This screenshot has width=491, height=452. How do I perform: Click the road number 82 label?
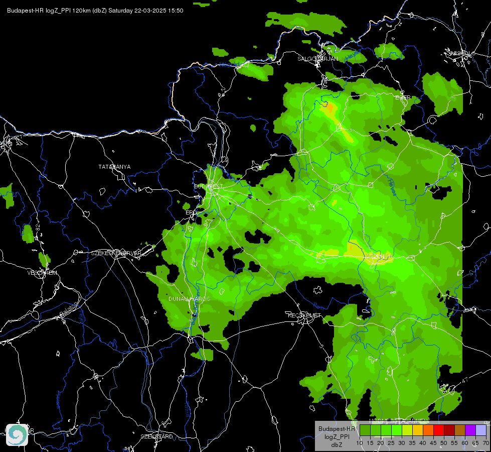38,228
